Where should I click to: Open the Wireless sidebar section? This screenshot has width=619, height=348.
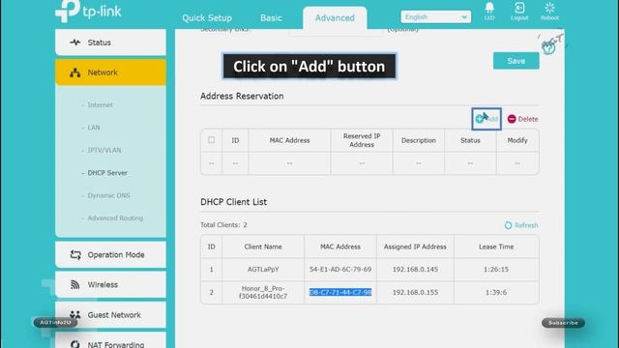[x=110, y=284]
